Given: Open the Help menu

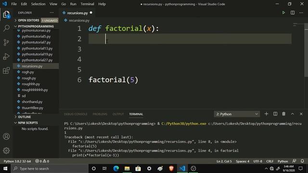Looking at the screenshot, I should (x=102, y=4).
